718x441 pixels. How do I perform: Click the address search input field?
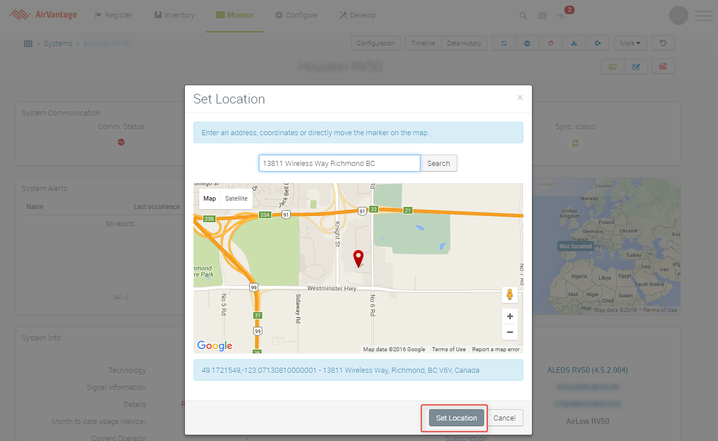pos(339,163)
